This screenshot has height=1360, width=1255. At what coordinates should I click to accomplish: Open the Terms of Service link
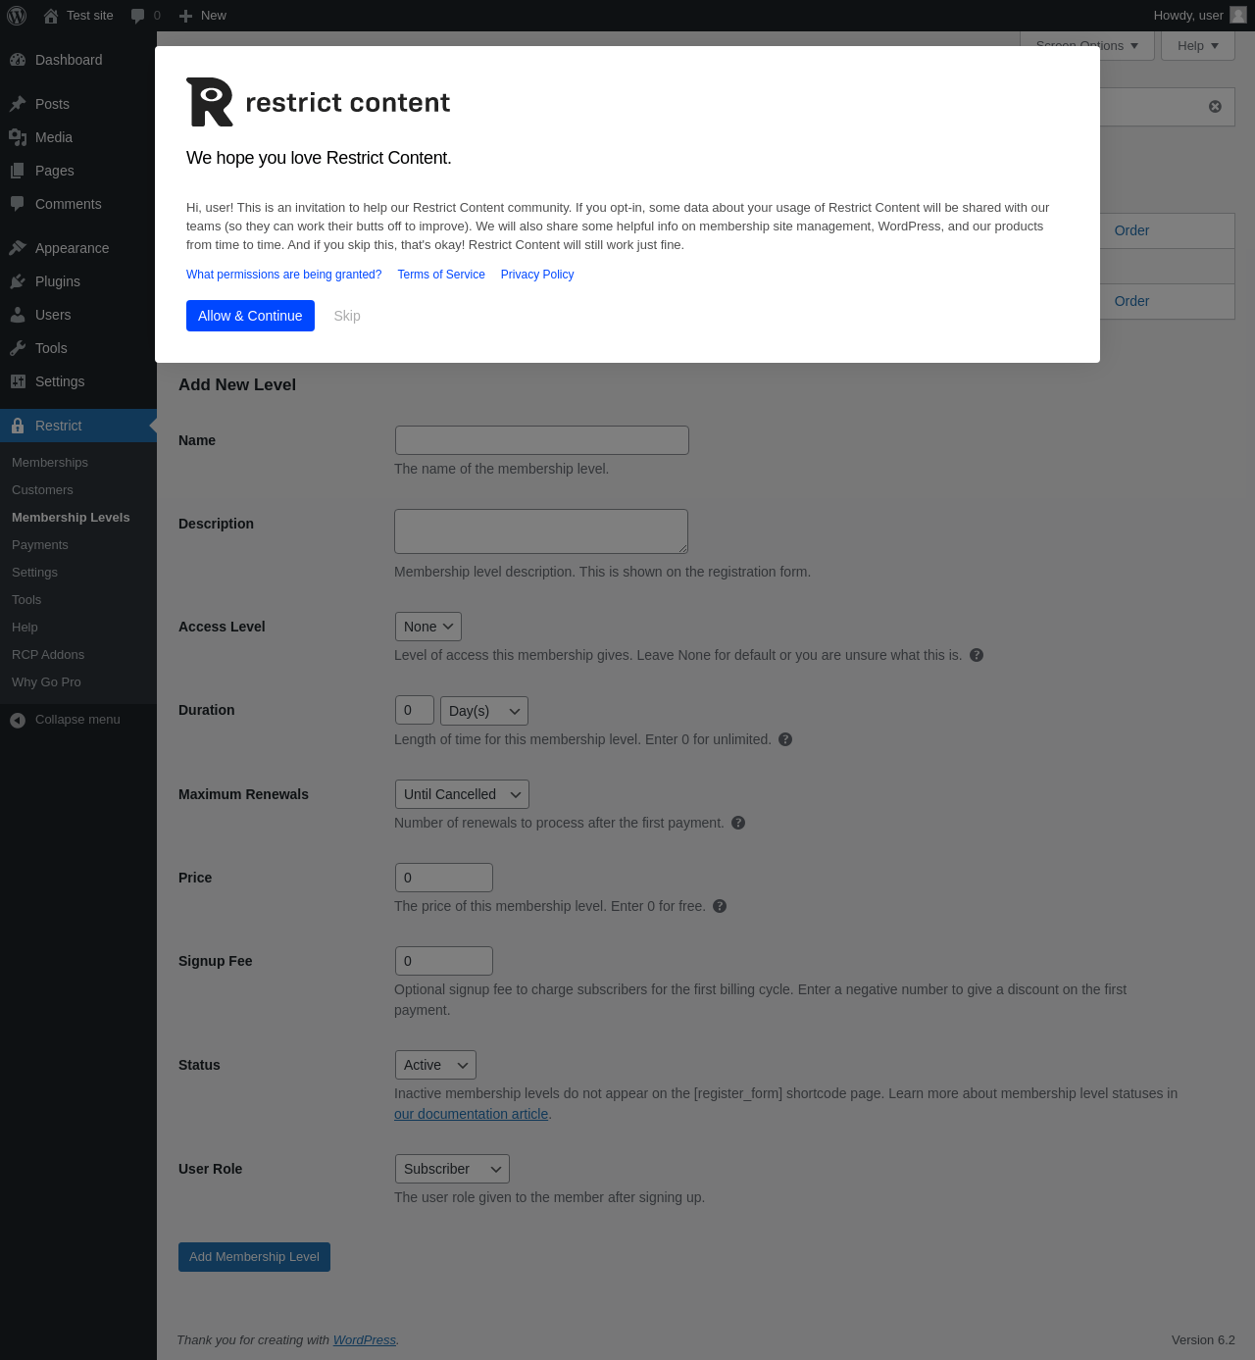tap(441, 275)
